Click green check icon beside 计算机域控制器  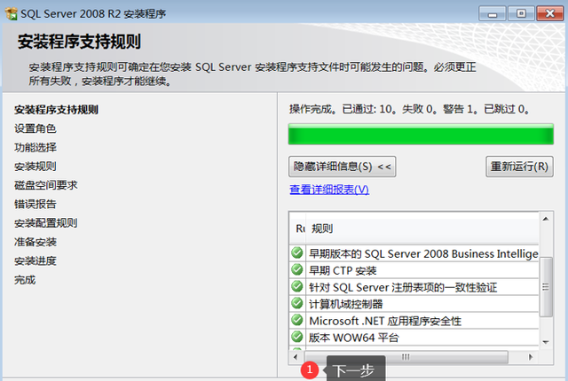tap(297, 303)
